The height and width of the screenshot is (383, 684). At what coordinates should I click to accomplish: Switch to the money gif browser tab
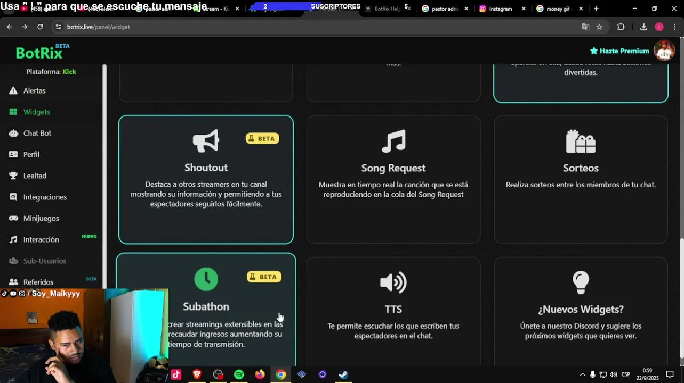559,9
